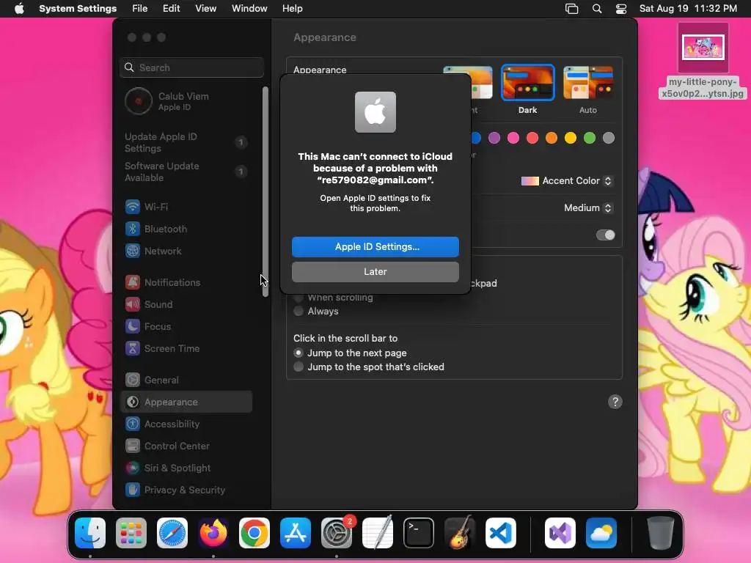
Task: Choose the orange accent color
Action: [x=552, y=139]
